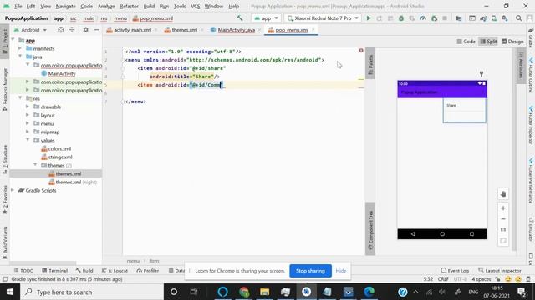
Task: Zoom out of the design preview
Action: [503, 218]
